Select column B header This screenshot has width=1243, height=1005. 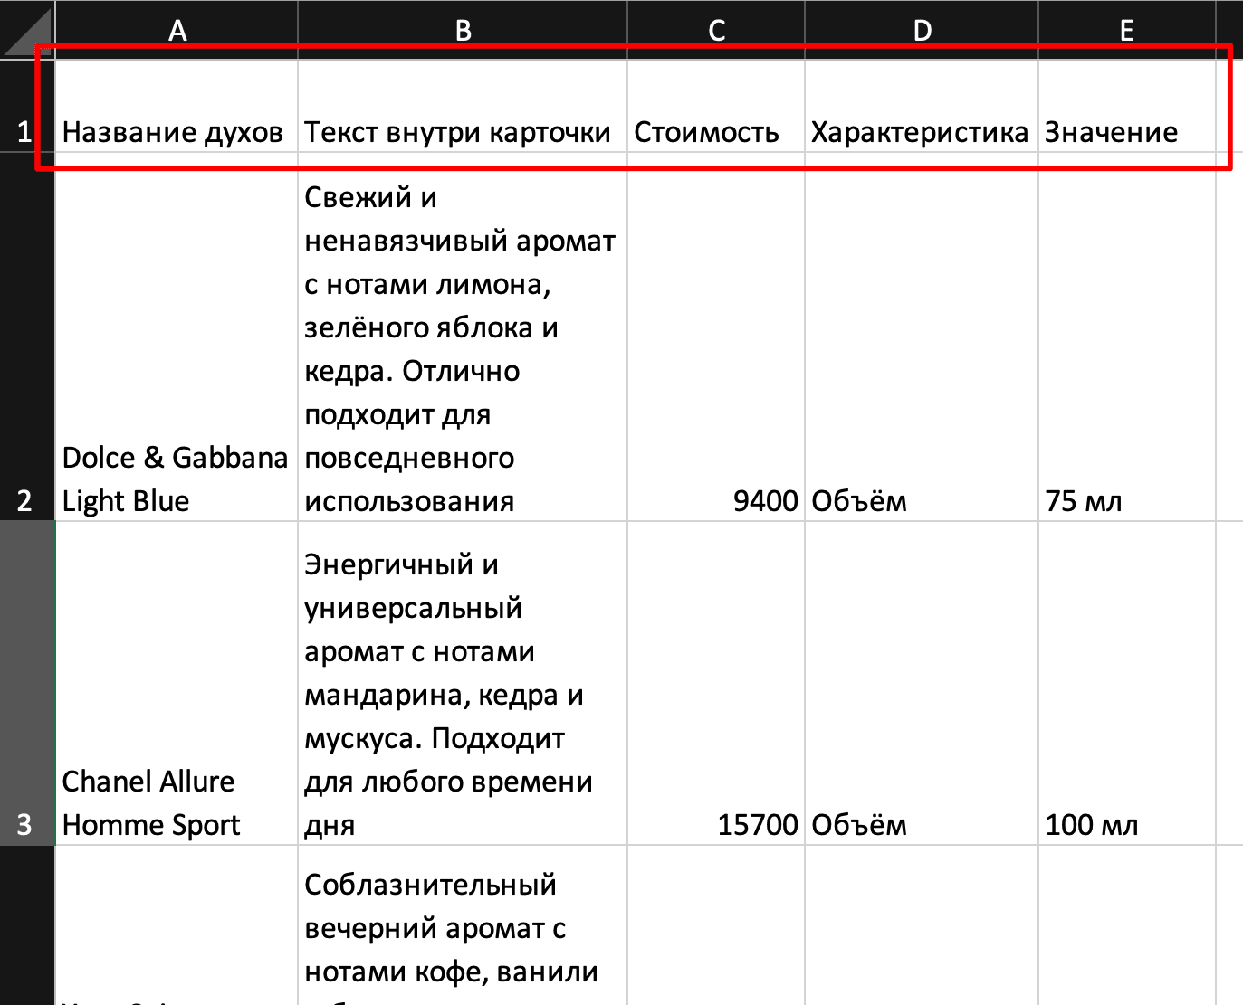pos(463,30)
